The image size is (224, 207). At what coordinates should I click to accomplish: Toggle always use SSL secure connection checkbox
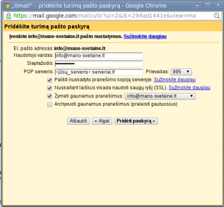pyautogui.click(x=50, y=88)
